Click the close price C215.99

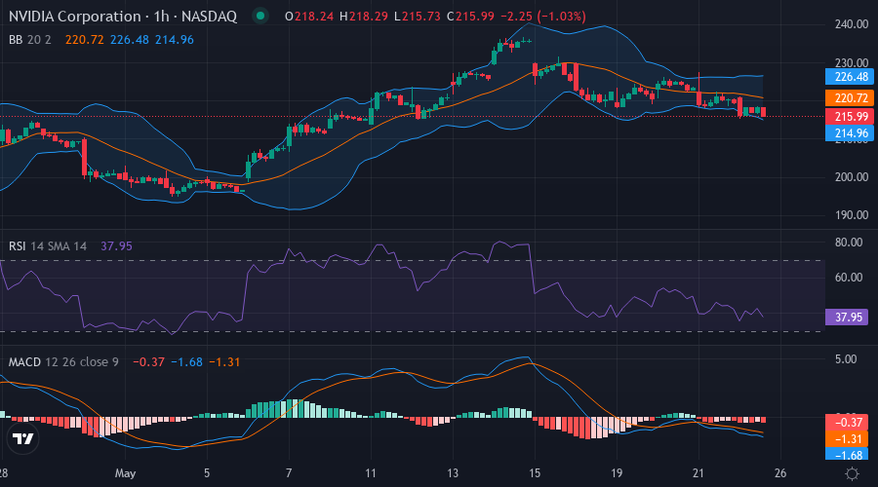click(x=470, y=17)
